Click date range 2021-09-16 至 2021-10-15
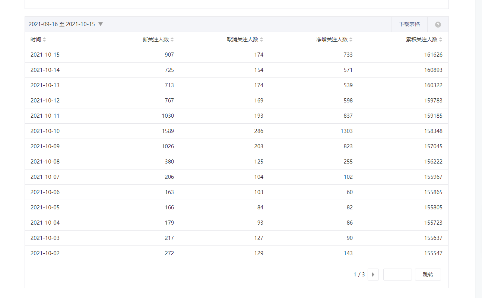This screenshot has width=482, height=298. (x=62, y=24)
